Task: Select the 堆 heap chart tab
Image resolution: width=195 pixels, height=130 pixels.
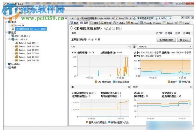Action: [x=134, y=46]
